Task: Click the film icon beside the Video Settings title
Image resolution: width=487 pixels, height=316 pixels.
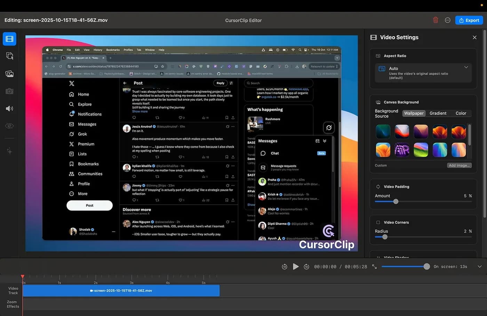Action: 374,37
